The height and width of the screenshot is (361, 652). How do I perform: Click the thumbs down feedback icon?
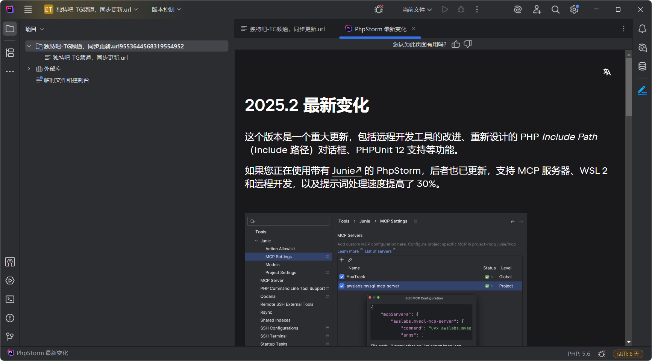(x=468, y=44)
